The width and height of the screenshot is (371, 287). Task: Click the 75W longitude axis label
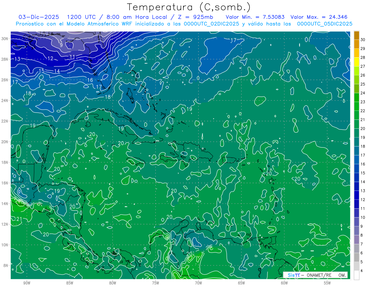click(x=156, y=283)
